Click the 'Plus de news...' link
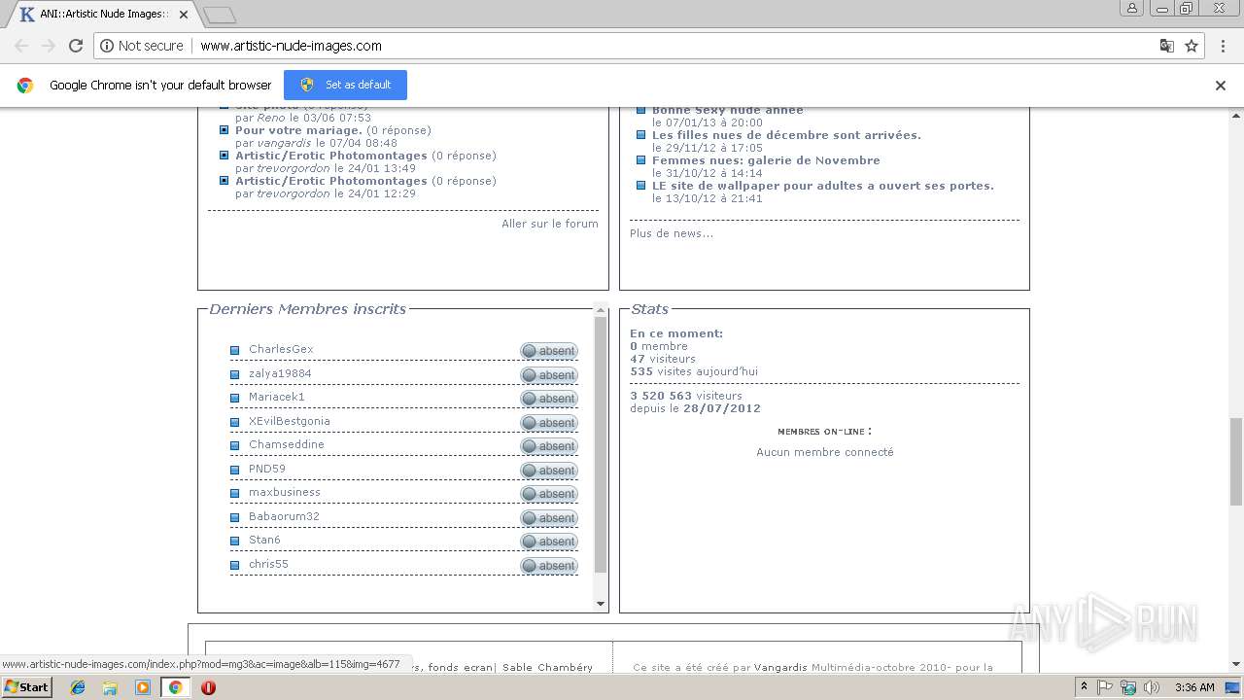The image size is (1244, 700). pos(672,233)
